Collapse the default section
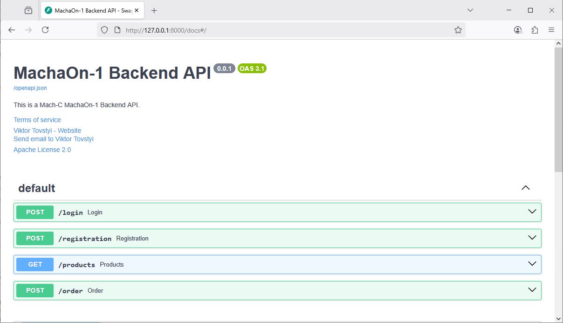Screen dimensions: 563x323 tap(525, 188)
